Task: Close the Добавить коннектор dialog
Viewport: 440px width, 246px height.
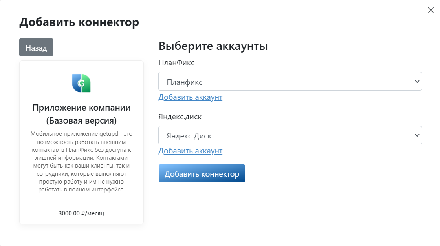Action: point(431,10)
